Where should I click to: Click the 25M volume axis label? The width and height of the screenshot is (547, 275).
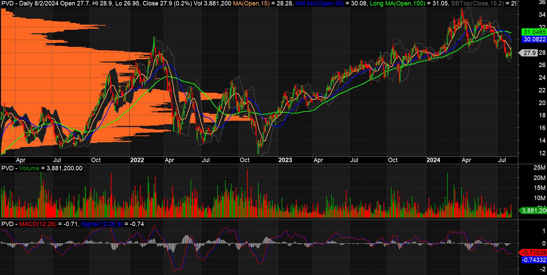click(539, 168)
